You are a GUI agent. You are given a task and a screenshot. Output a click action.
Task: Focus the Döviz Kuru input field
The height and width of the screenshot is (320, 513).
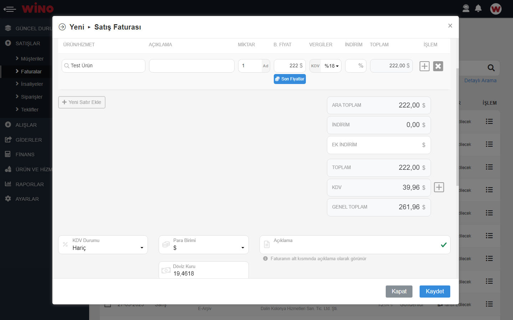pos(209,273)
